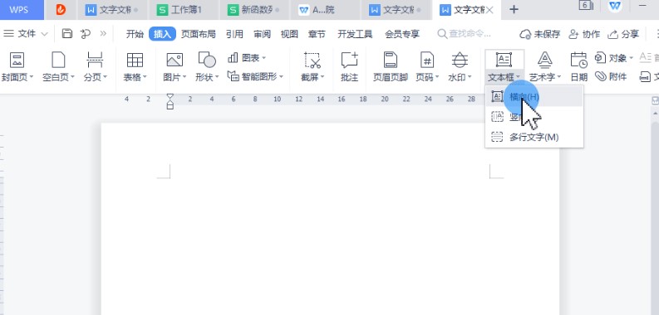Open a new document tab (+)
Image resolution: width=659 pixels, height=315 pixels.
[514, 10]
